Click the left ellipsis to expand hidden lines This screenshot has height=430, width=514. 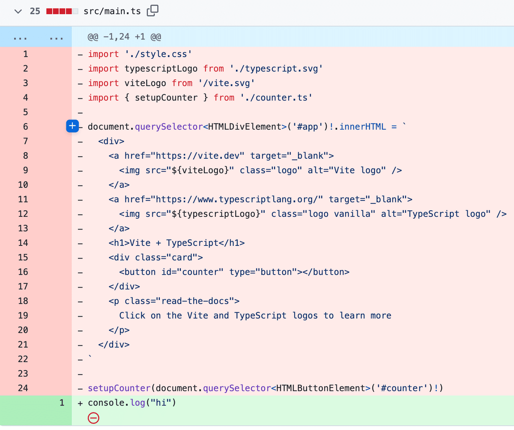pyautogui.click(x=20, y=37)
